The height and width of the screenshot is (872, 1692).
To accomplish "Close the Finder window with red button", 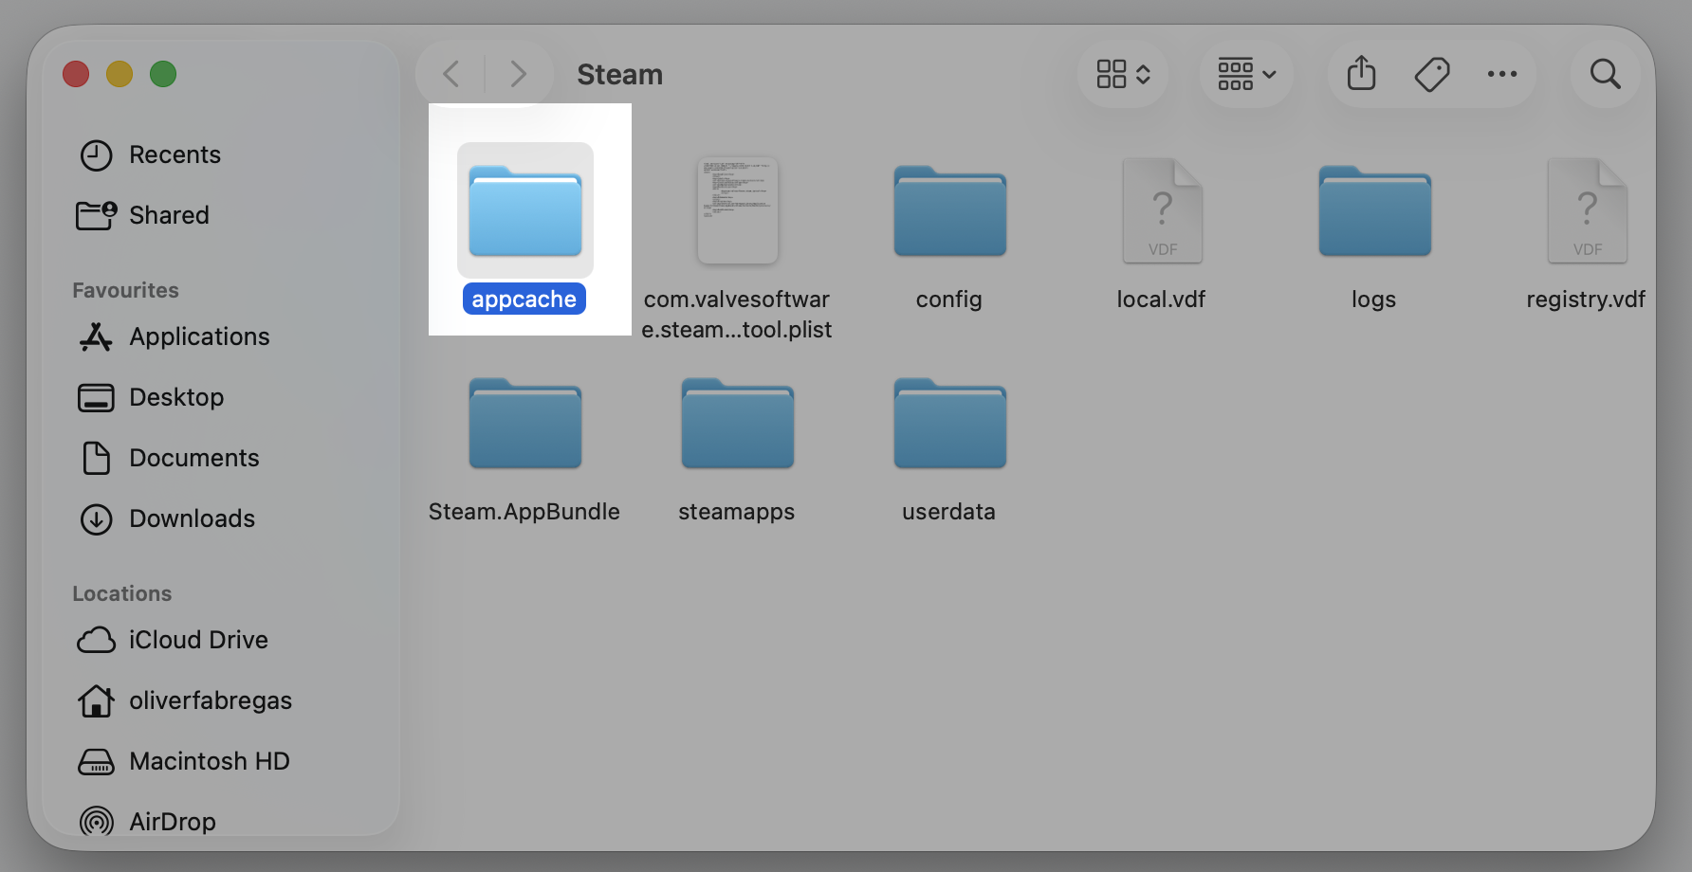I will coord(76,74).
